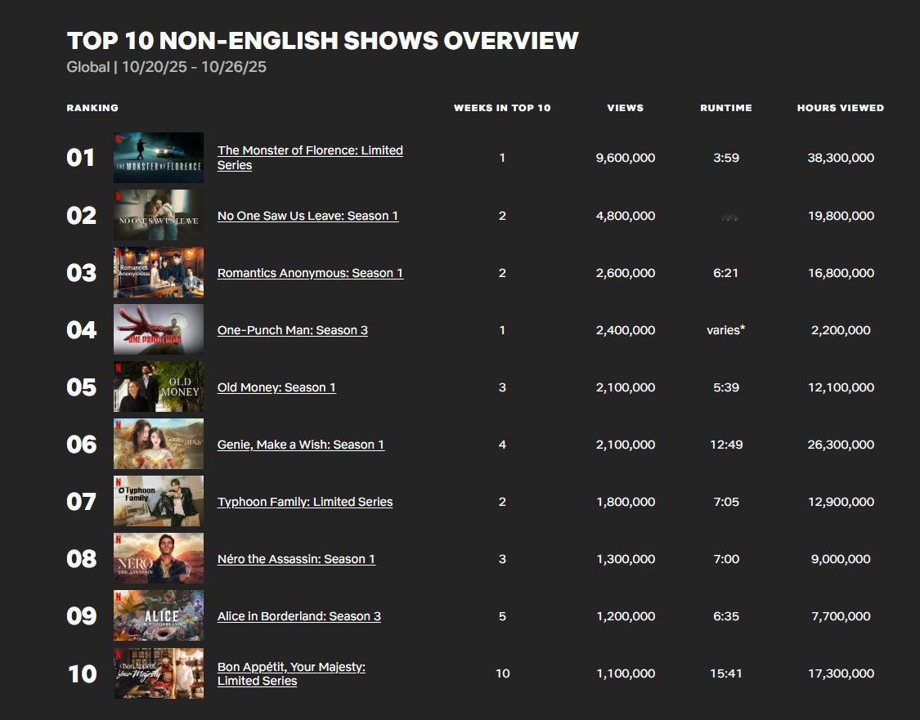Click Romantics Anonymous poster thumbnail
Screen dimensions: 920x720
pos(159,272)
